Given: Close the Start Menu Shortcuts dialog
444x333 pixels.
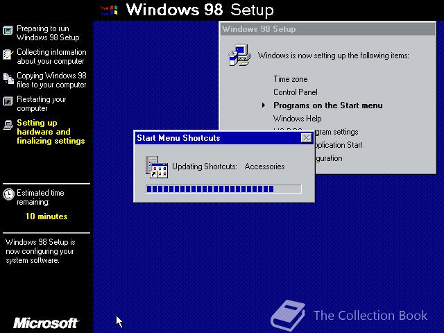Looking at the screenshot, I should coord(307,138).
